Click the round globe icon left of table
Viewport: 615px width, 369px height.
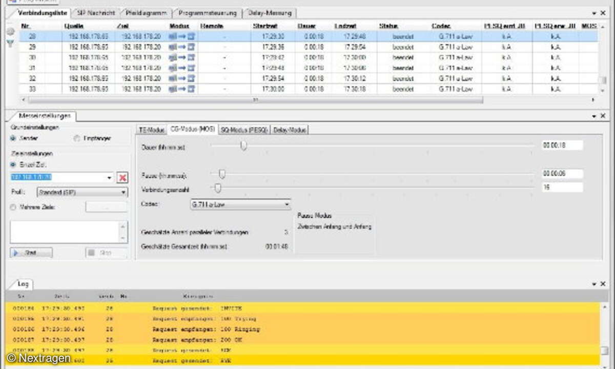pyautogui.click(x=10, y=32)
